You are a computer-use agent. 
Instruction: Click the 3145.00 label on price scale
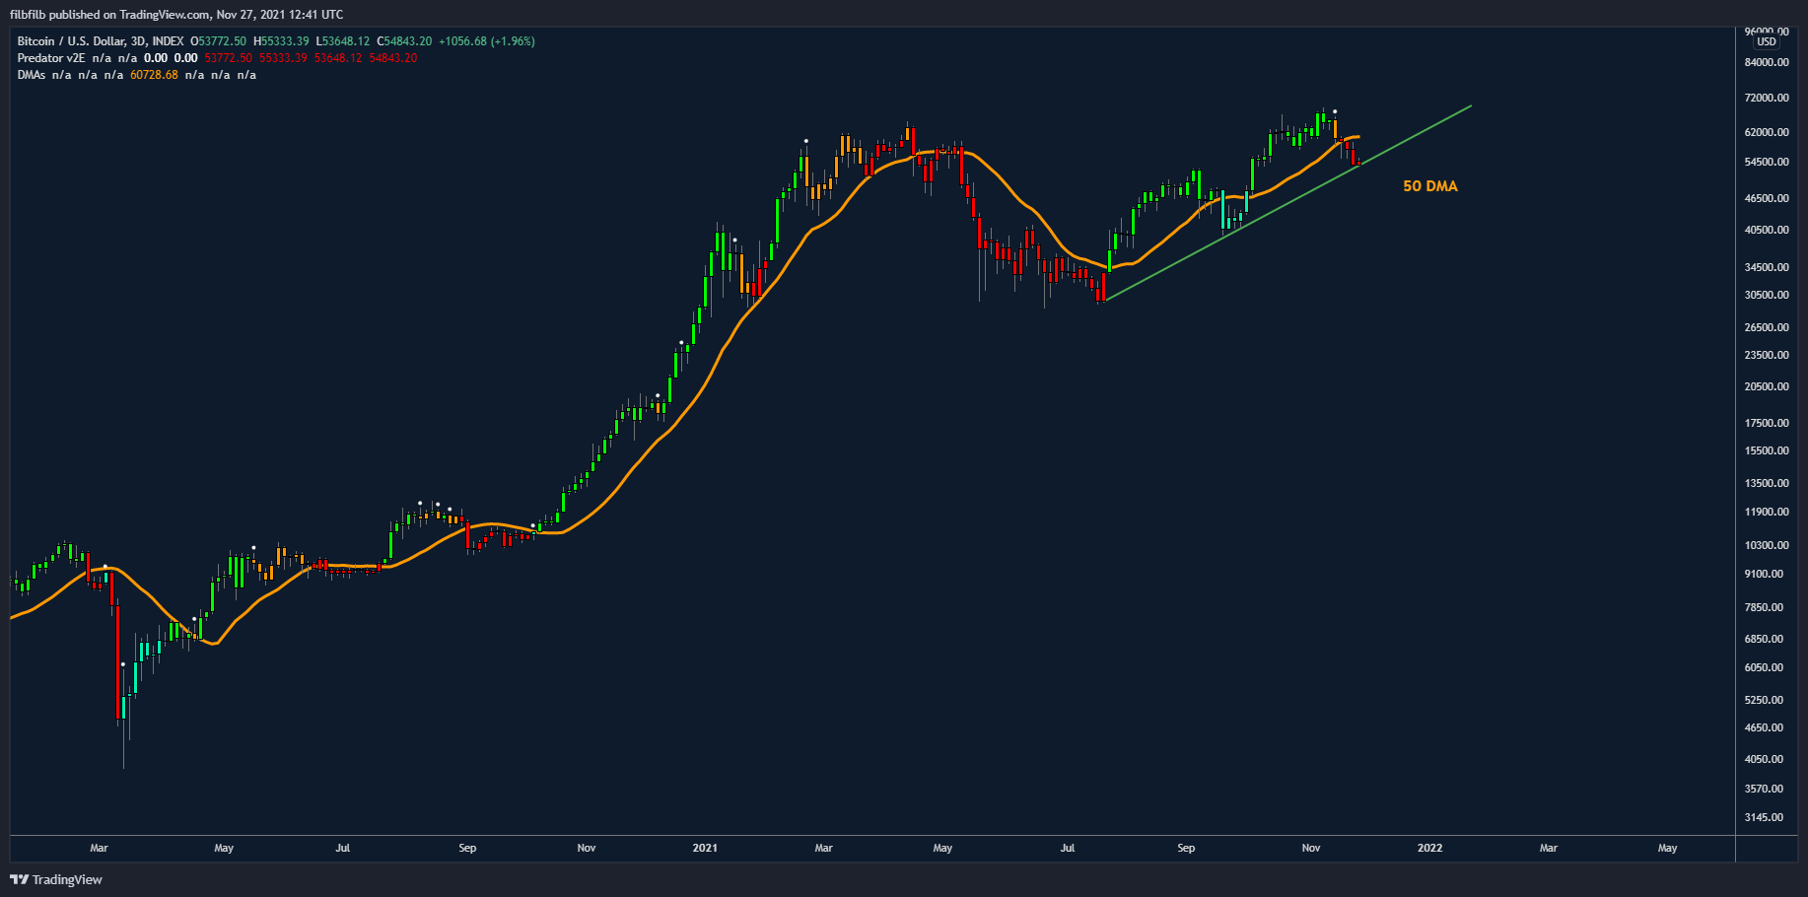(1767, 817)
